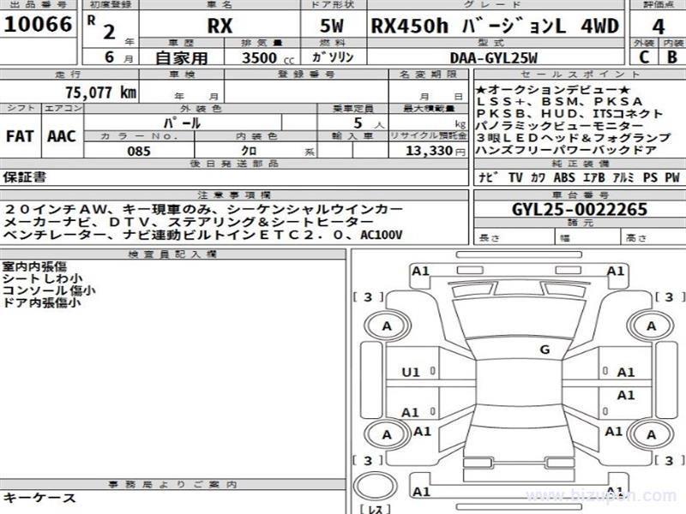Select the 事務局よりご案内 header
This screenshot has width=686, height=514.
tap(172, 484)
